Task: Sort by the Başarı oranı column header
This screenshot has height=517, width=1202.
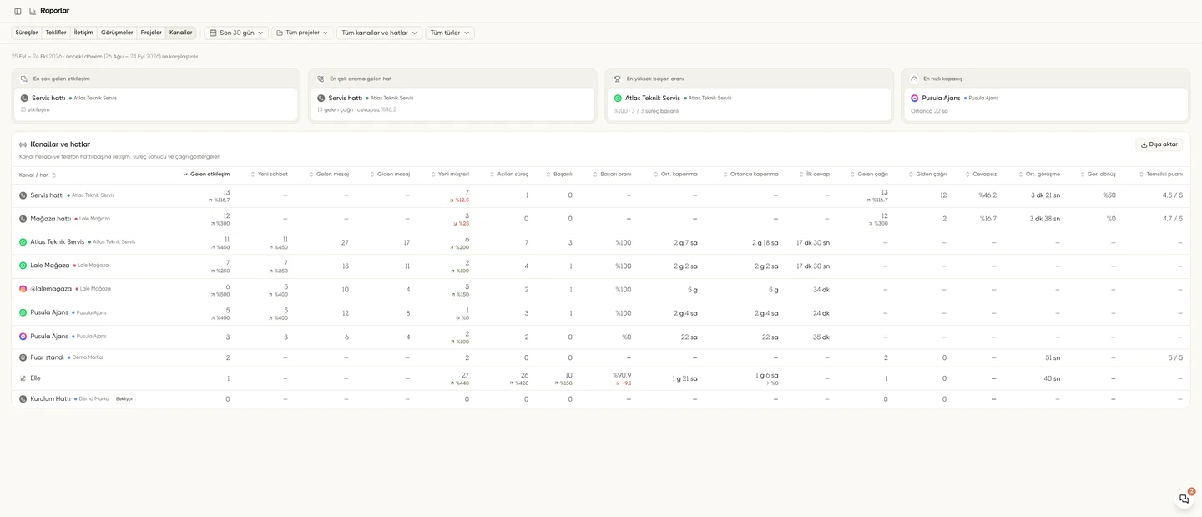Action: pyautogui.click(x=612, y=175)
